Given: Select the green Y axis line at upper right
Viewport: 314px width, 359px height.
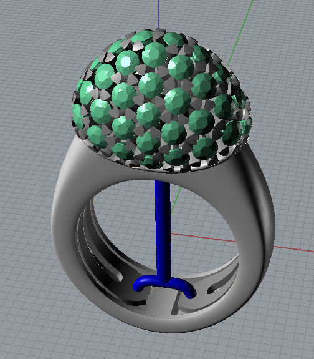Looking at the screenshot, I should (240, 32).
